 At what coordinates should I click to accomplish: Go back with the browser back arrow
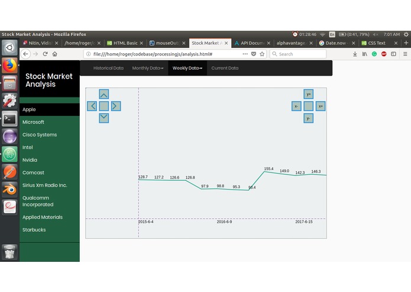25,54
